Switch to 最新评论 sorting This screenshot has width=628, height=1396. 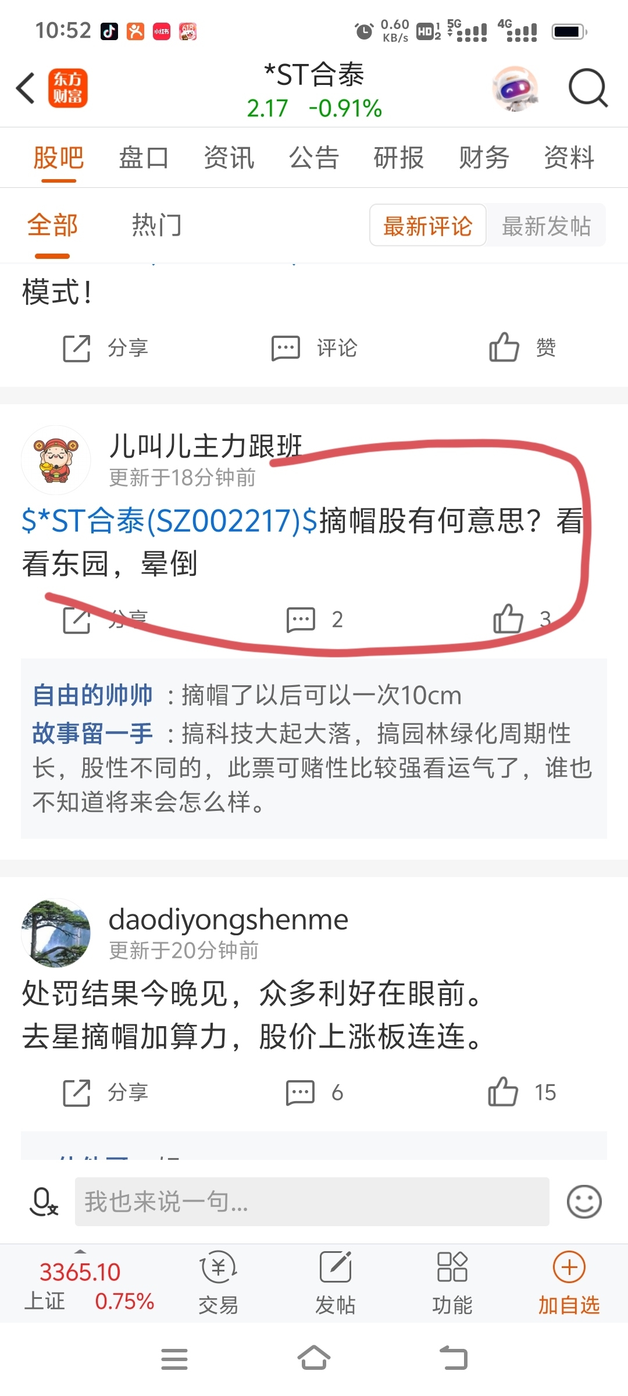click(x=428, y=225)
